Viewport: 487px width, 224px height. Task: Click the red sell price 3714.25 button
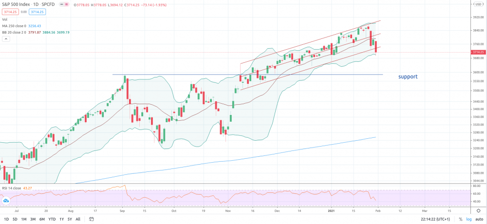point(11,12)
